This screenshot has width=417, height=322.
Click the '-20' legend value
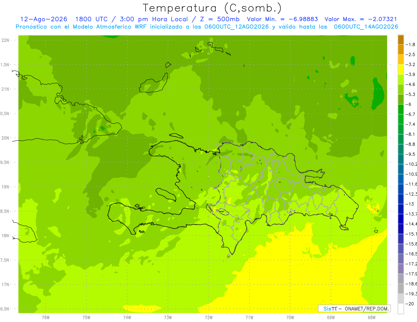[x=410, y=304]
